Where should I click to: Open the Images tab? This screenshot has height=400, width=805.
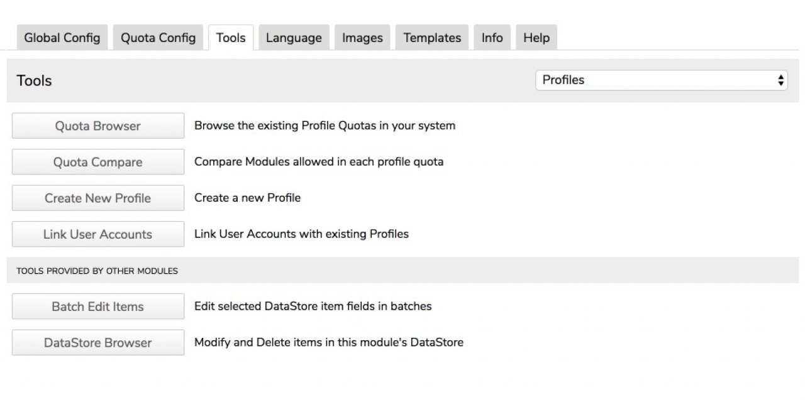coord(362,38)
